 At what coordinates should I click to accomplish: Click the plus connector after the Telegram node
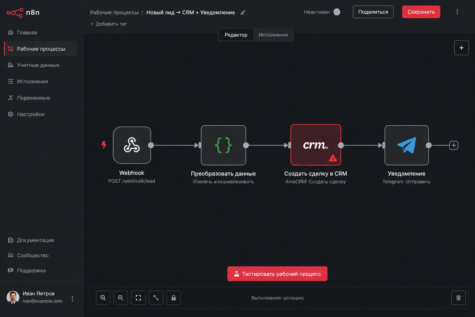[x=454, y=145]
